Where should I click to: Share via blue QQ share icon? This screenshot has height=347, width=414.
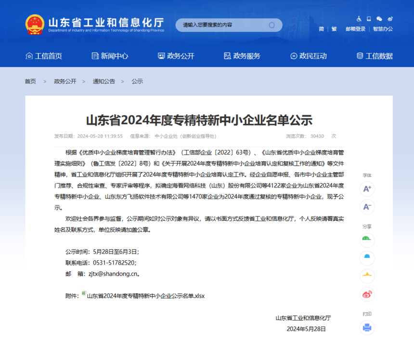[x=367, y=258]
